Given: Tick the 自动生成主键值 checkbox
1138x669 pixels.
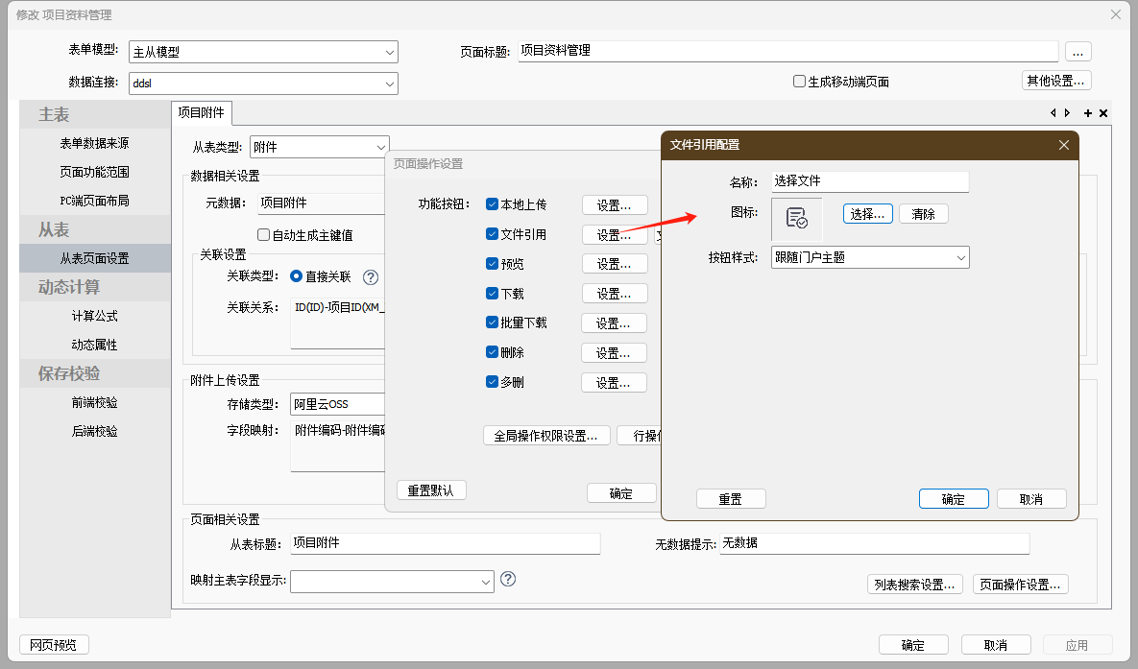Looking at the screenshot, I should coord(264,235).
